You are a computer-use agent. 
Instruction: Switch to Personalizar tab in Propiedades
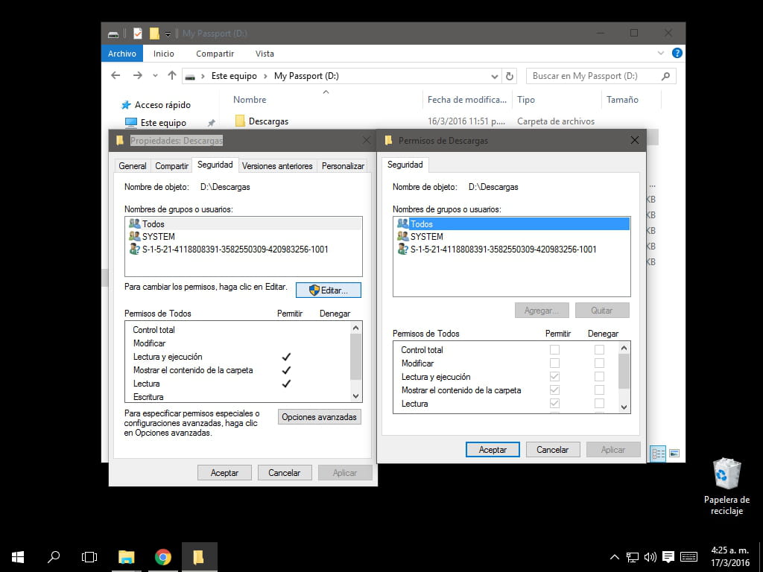click(x=343, y=166)
